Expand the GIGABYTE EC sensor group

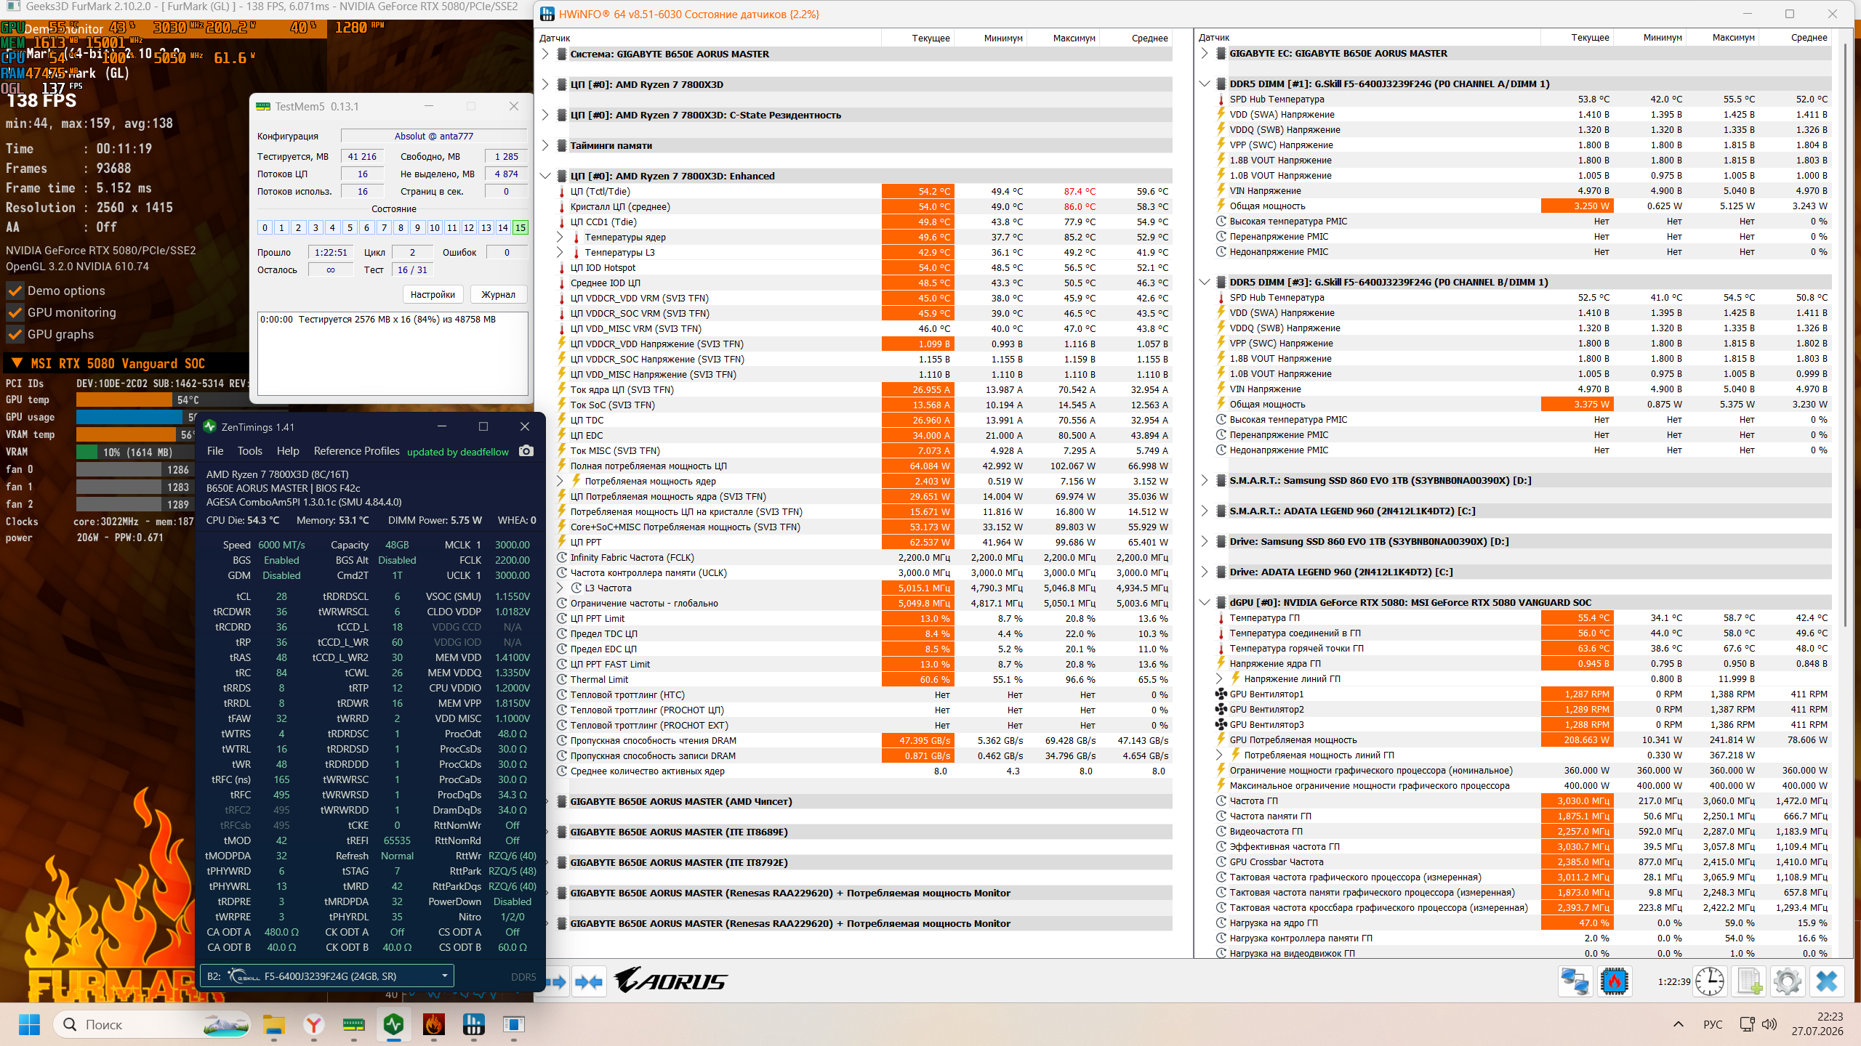tap(1205, 53)
